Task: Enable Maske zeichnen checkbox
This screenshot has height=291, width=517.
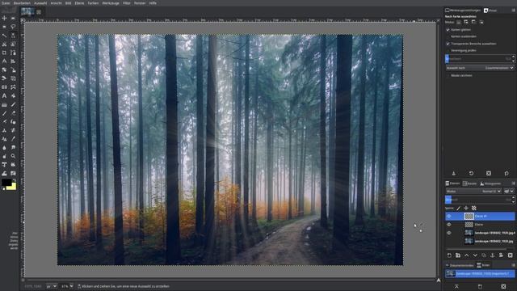Action: 448,75
